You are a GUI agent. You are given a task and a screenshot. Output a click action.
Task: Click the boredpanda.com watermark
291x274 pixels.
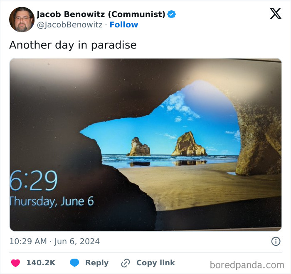(247, 265)
